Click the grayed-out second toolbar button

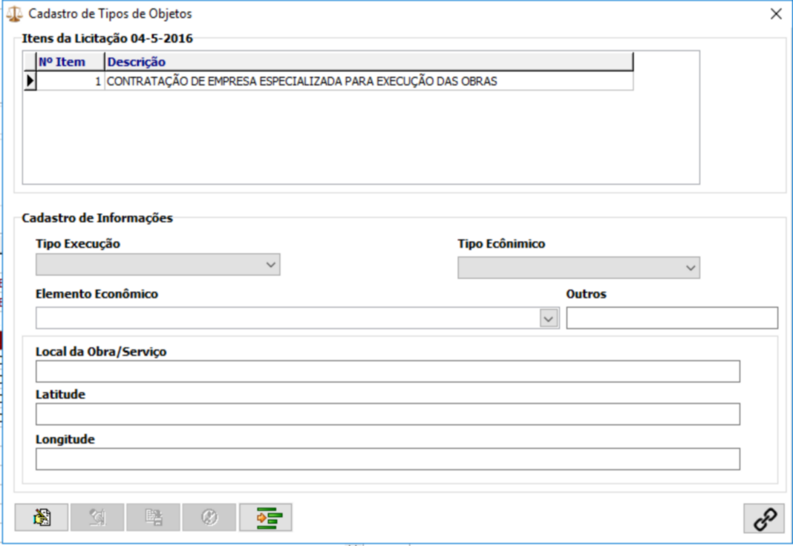click(x=98, y=517)
